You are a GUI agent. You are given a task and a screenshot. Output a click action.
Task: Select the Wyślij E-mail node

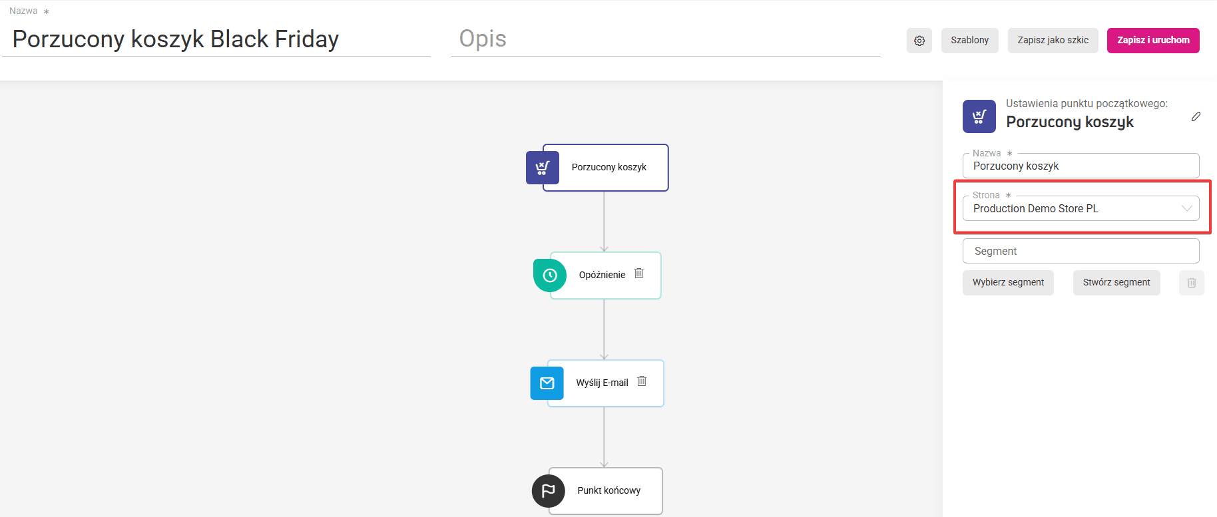coord(605,383)
